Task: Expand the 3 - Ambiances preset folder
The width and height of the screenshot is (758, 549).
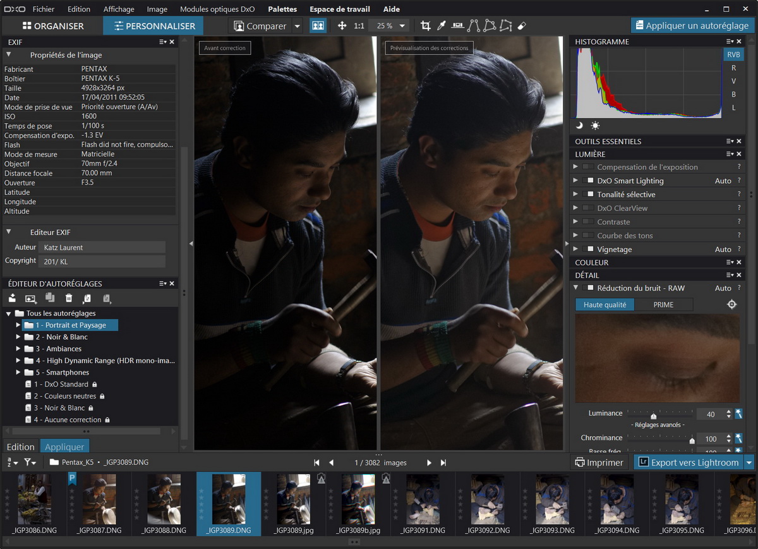Action: coord(18,349)
